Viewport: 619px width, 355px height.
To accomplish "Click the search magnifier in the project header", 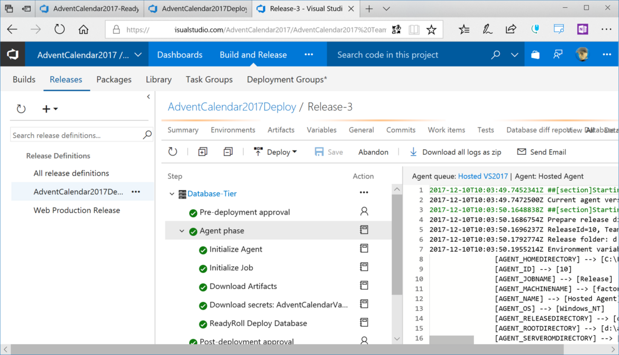I will [x=496, y=55].
